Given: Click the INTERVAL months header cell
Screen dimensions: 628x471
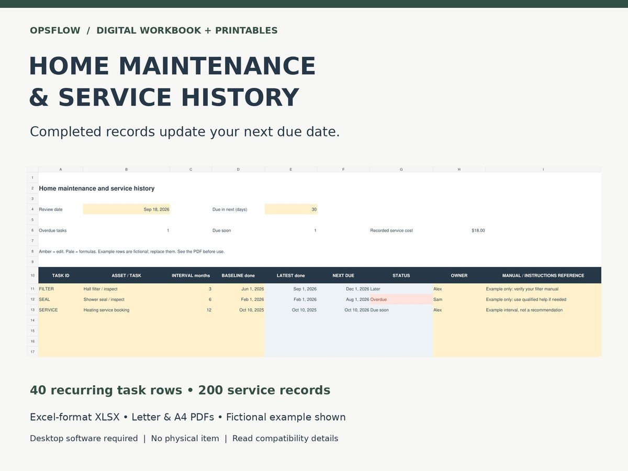Looking at the screenshot, I should tap(191, 275).
